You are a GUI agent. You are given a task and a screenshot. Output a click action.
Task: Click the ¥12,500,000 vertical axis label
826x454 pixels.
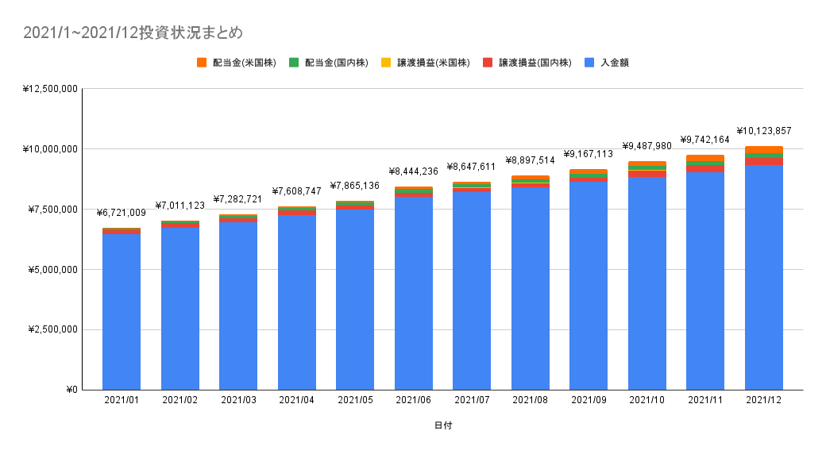[x=50, y=89]
